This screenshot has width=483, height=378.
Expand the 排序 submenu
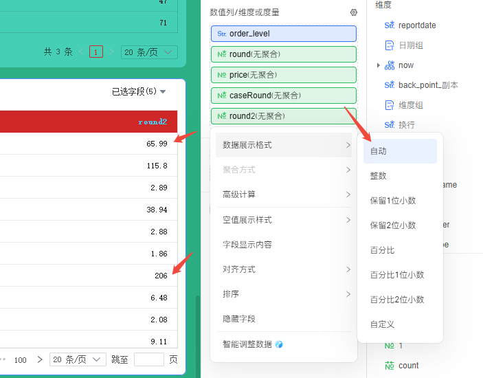pyautogui.click(x=283, y=294)
